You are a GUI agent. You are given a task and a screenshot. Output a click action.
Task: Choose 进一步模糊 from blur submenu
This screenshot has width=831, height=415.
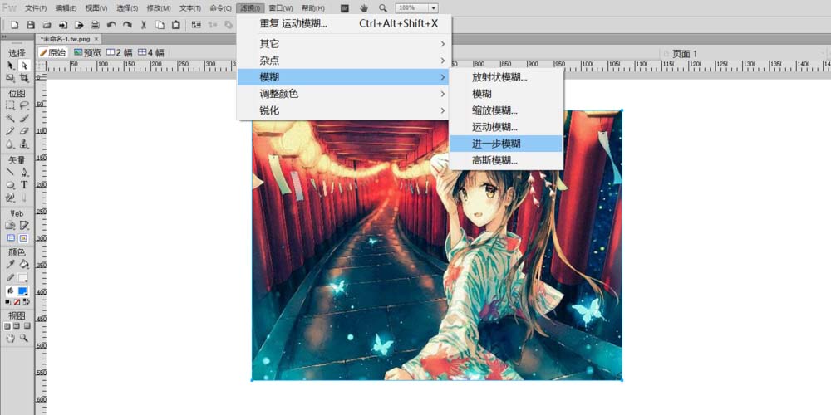(506, 144)
